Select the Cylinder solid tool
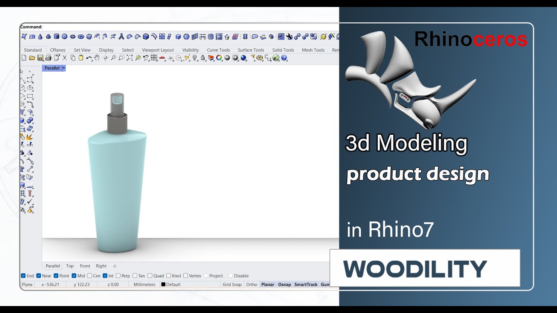 [57, 37]
